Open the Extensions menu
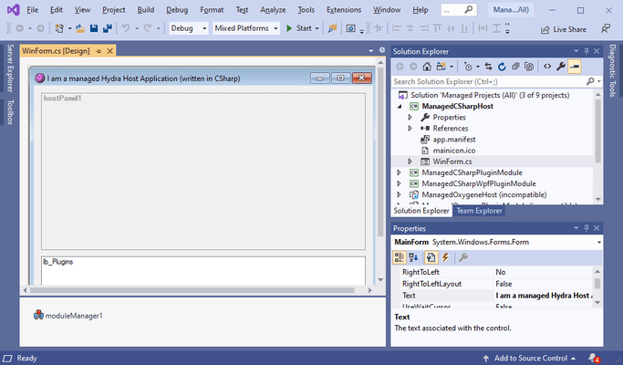 coord(344,10)
